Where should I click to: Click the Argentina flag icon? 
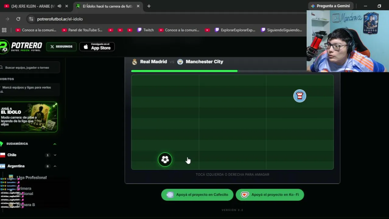[3, 166]
